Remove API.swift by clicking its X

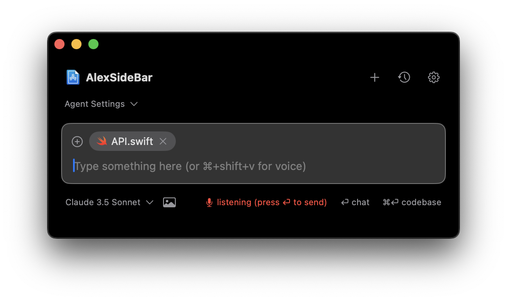tap(163, 141)
